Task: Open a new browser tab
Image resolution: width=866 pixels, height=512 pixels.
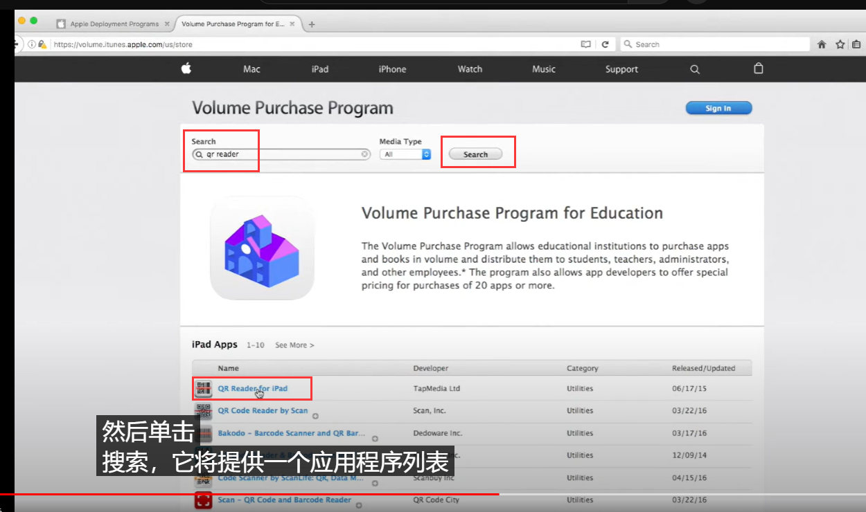Action: point(312,24)
